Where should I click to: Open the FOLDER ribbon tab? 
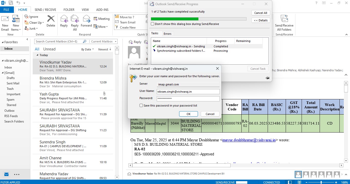69,10
